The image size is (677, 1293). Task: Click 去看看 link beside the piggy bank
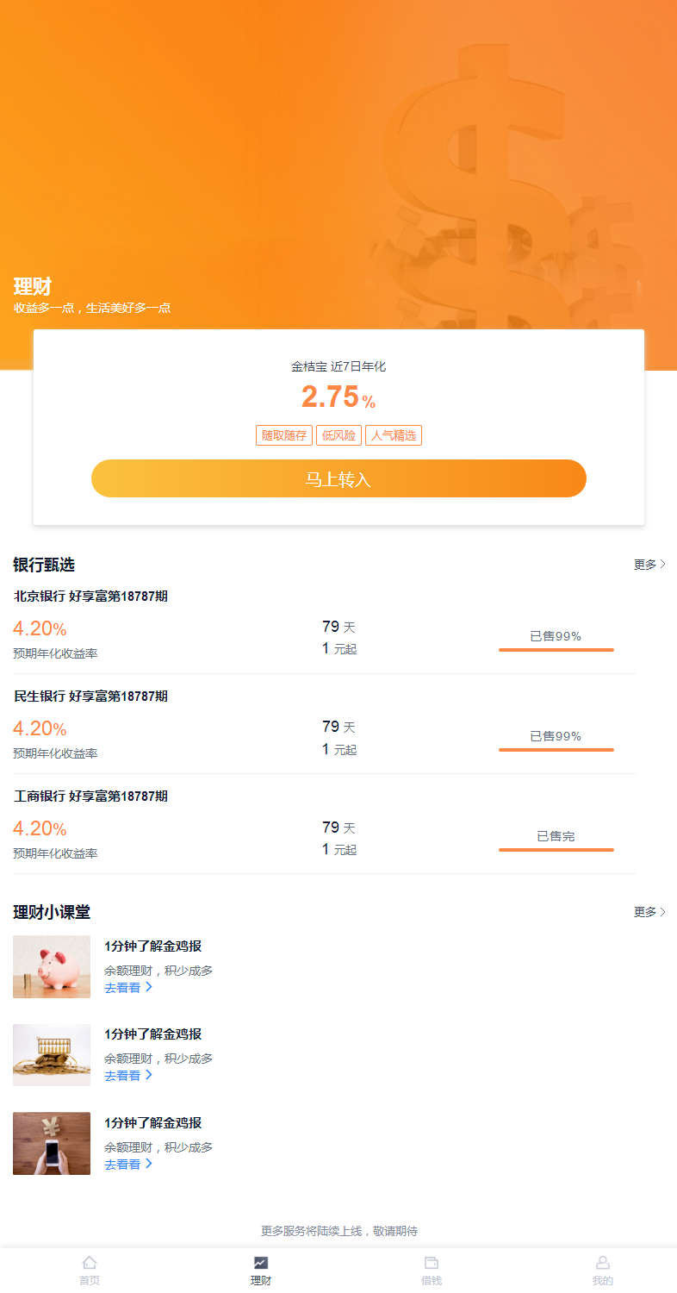click(128, 988)
